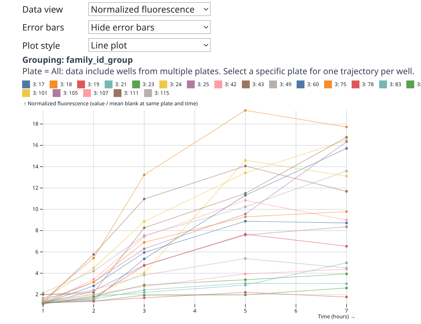This screenshot has height=324, width=421.
Task: Open the Plot style dropdown
Action: [149, 45]
